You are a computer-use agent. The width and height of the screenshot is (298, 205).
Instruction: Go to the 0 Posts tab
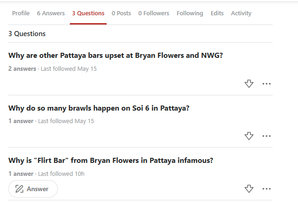pyautogui.click(x=121, y=13)
